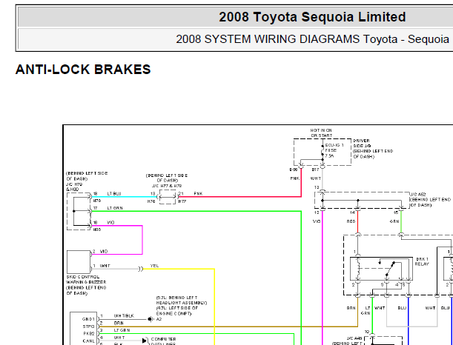
Task: Click the 'CANL' terminal label
Action: coord(89,341)
